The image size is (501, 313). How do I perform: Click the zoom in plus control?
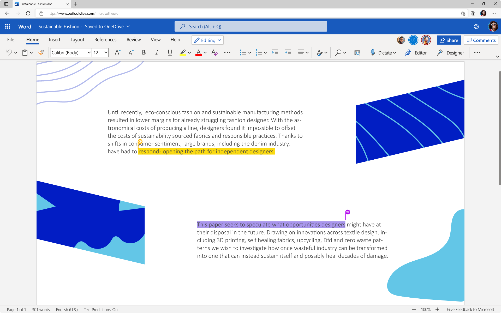437,309
